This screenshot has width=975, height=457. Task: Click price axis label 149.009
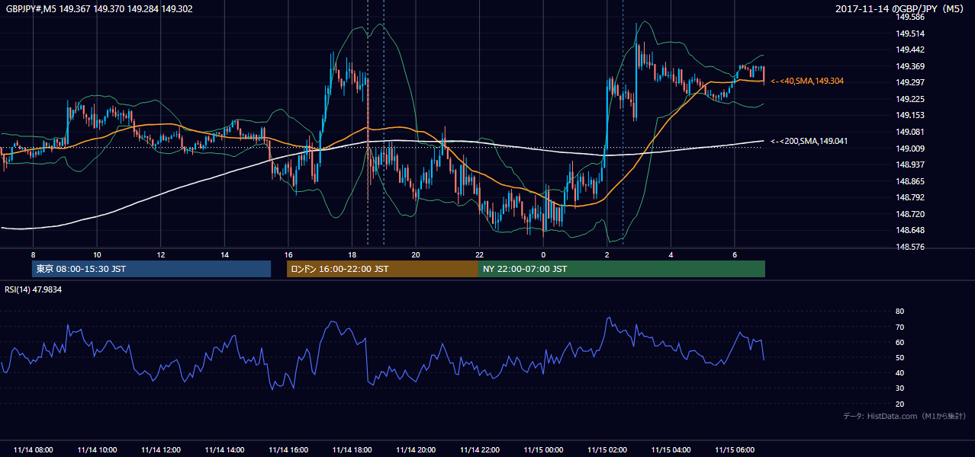point(910,149)
